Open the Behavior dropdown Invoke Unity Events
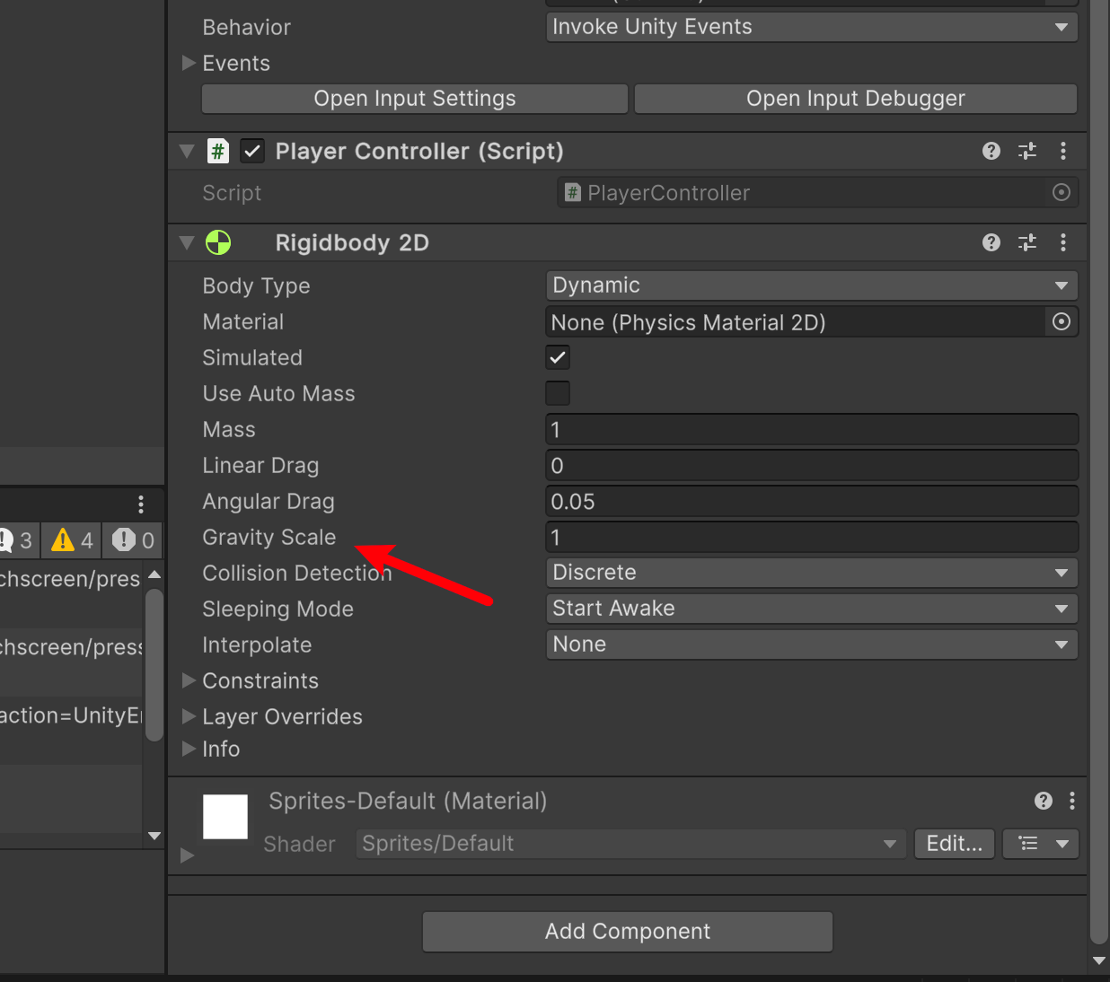This screenshot has width=1110, height=982. pyautogui.click(x=812, y=27)
